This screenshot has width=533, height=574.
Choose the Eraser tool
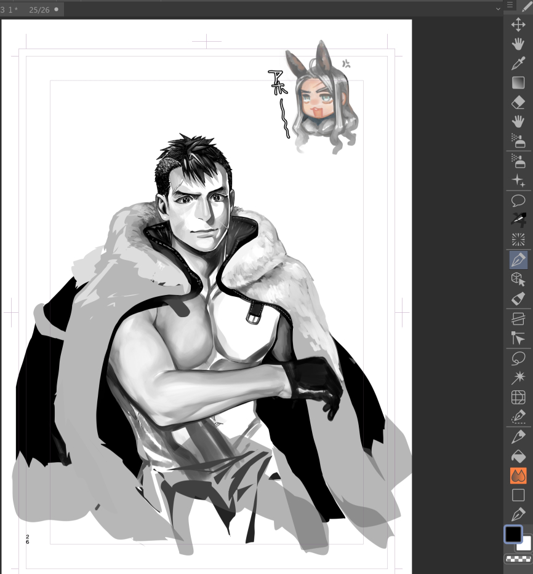click(x=518, y=102)
